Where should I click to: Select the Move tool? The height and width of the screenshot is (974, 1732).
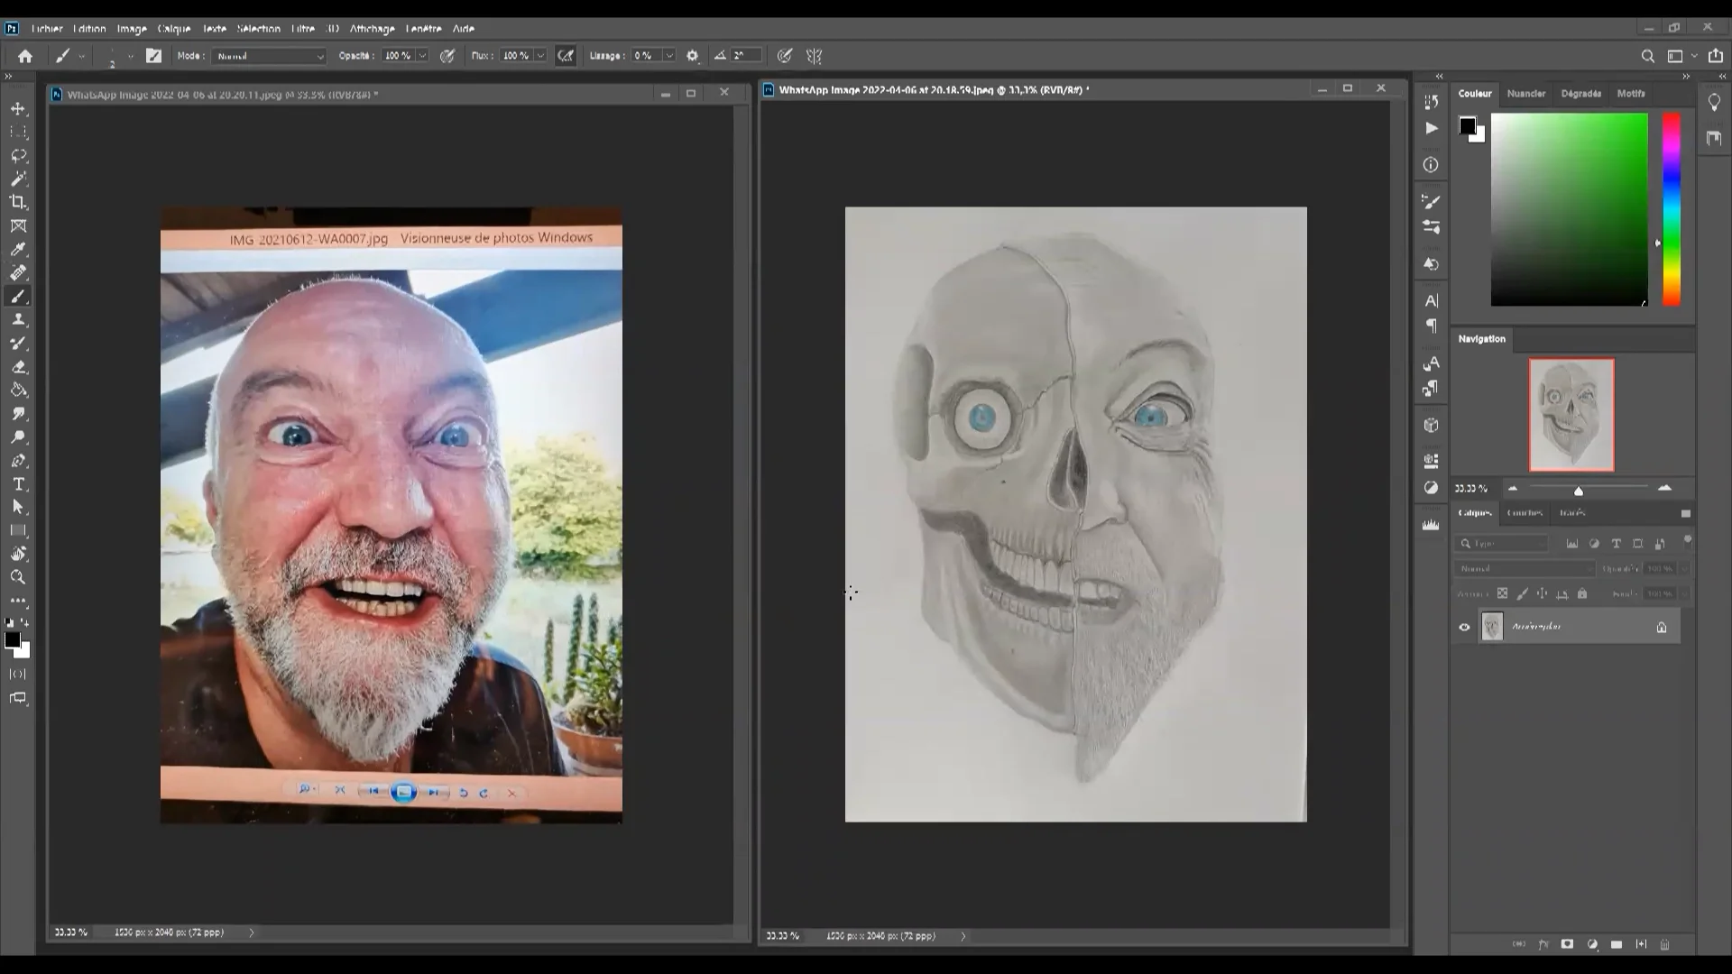18,107
